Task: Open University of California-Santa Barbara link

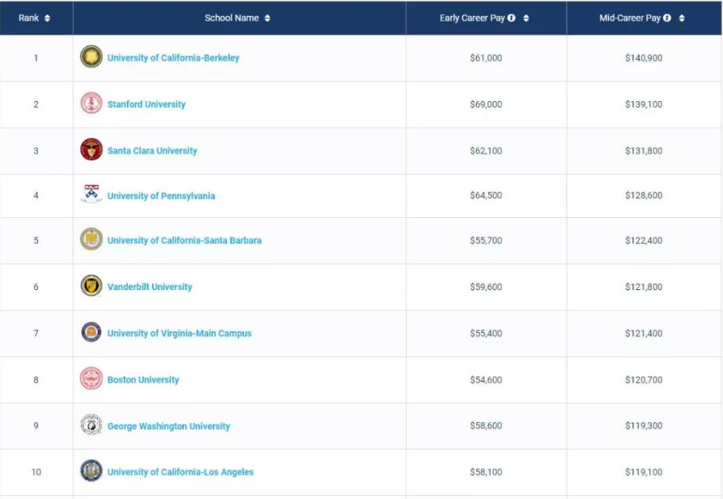Action: click(x=185, y=240)
